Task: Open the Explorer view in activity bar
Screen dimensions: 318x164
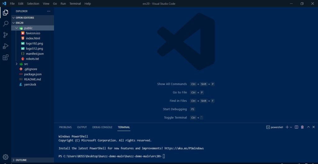Action: click(6, 13)
